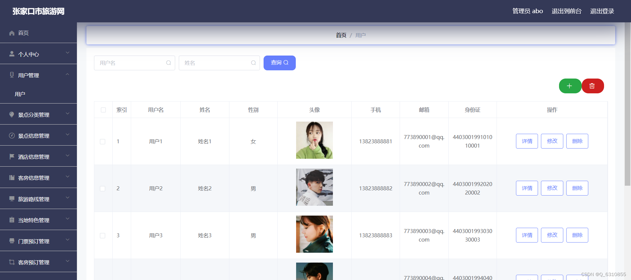
Task: Click 修改 for 用户2
Action: point(552,188)
